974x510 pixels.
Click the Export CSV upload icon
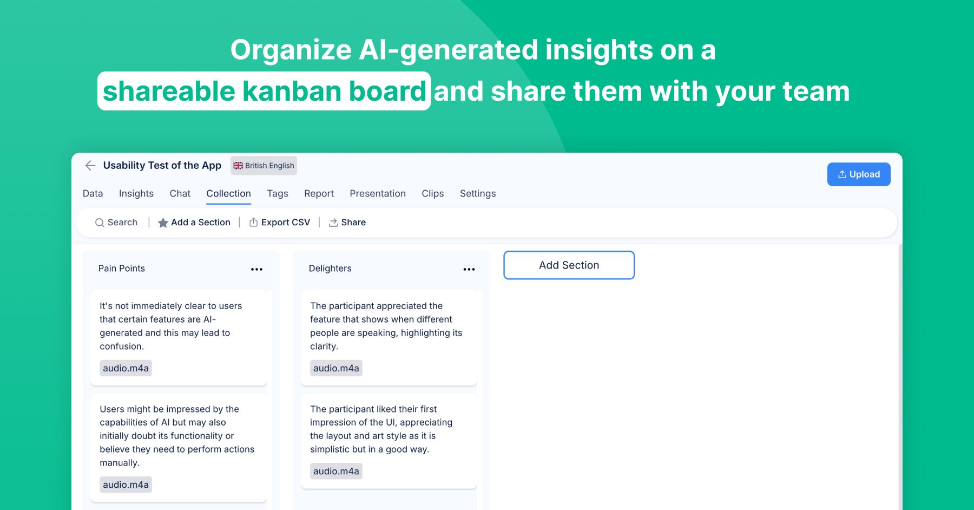coord(253,223)
